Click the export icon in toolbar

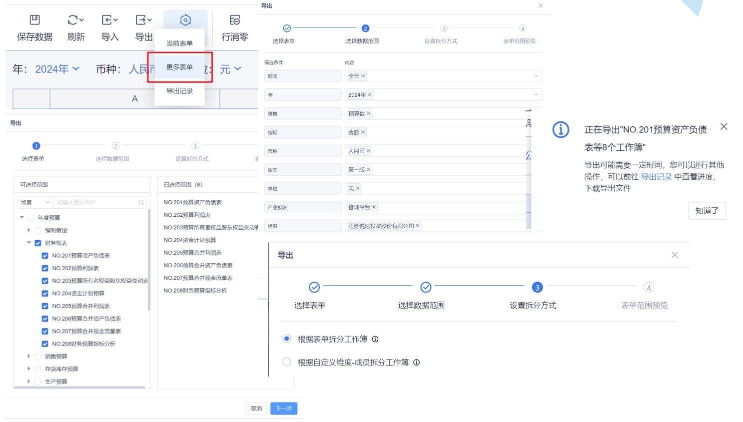pyautogui.click(x=141, y=20)
